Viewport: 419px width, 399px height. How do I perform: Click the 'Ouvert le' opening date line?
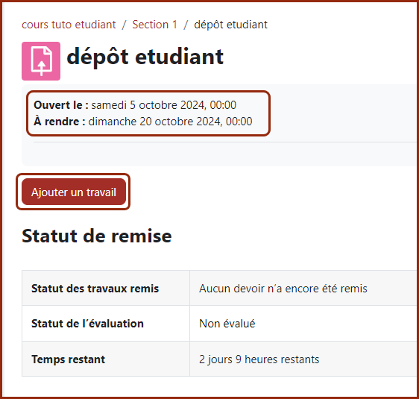[135, 105]
